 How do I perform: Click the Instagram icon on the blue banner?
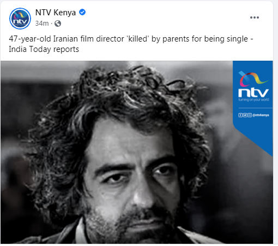point(250,115)
